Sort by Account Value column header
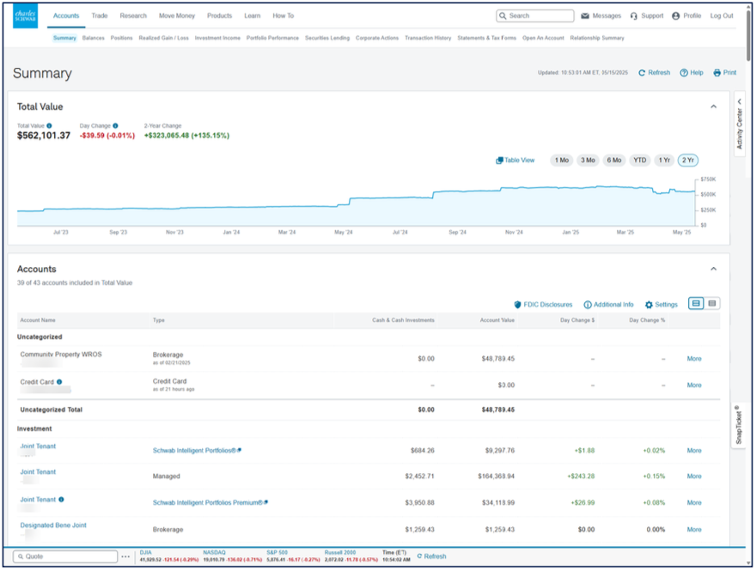This screenshot has width=756, height=570. coord(497,320)
